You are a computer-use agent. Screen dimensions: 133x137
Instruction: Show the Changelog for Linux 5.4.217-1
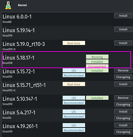tap(123, 118)
